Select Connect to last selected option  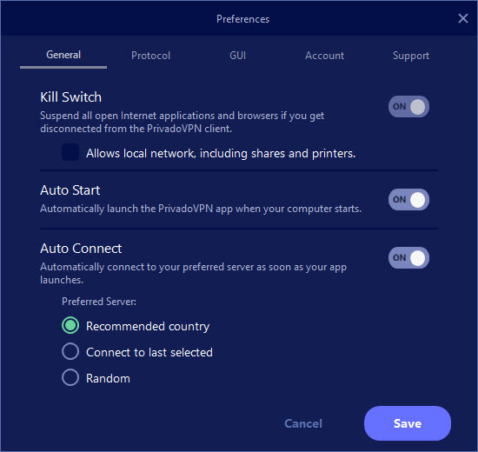click(70, 351)
